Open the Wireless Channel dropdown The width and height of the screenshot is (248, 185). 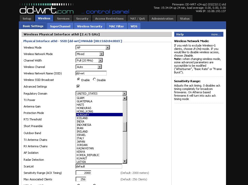click(89, 67)
